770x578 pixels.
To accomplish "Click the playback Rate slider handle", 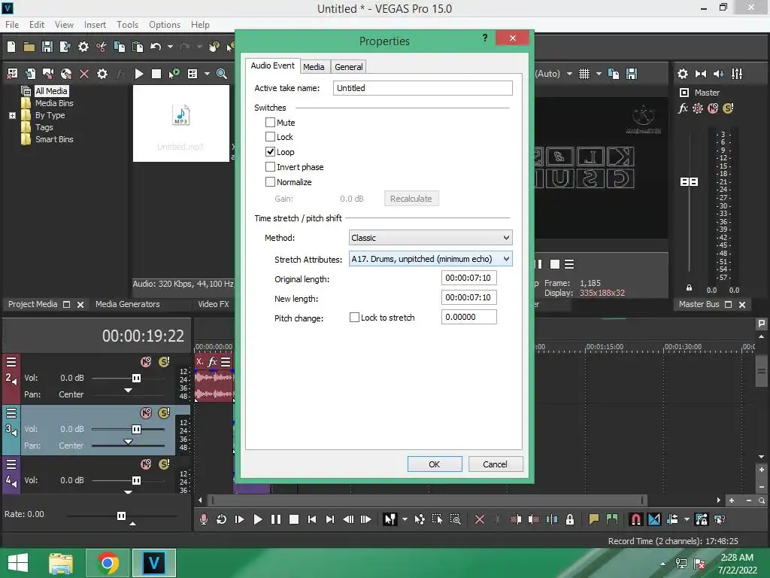I will [x=121, y=516].
